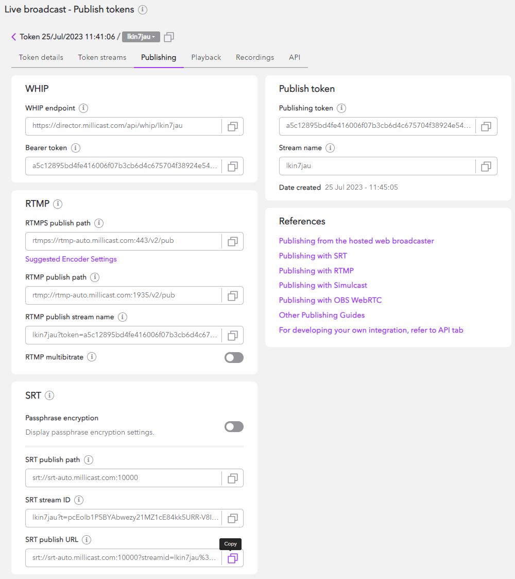The height and width of the screenshot is (579, 515).
Task: Click Token 25/Jul/2023 11:41:06 breadcrumb text
Action: 67,37
